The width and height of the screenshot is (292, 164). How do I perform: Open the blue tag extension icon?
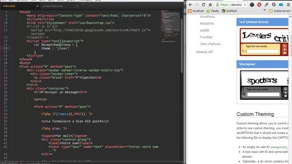coord(281,5)
